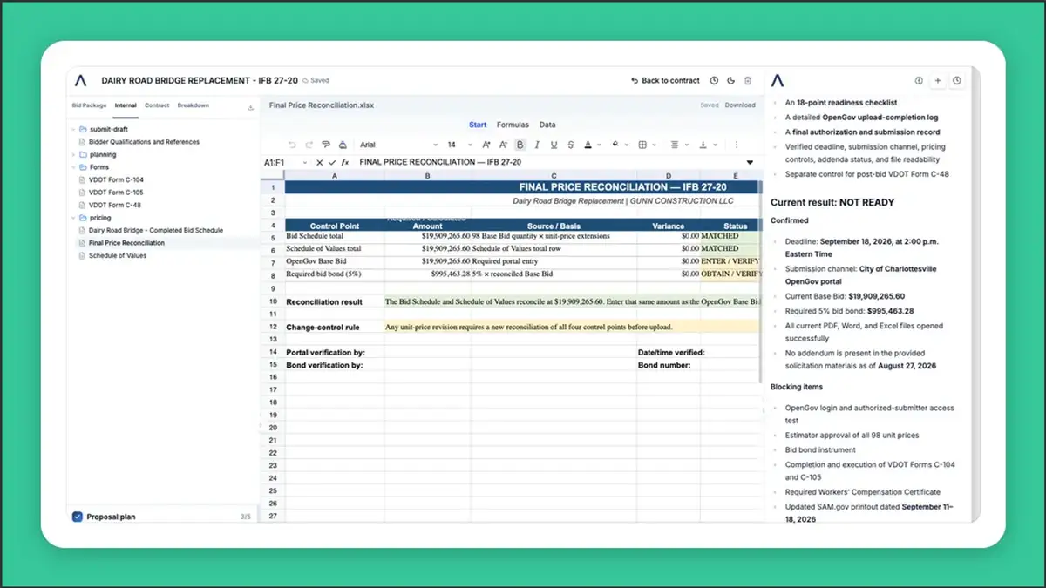This screenshot has height=588, width=1046.
Task: Increase font size with larger A icon
Action: coord(486,145)
